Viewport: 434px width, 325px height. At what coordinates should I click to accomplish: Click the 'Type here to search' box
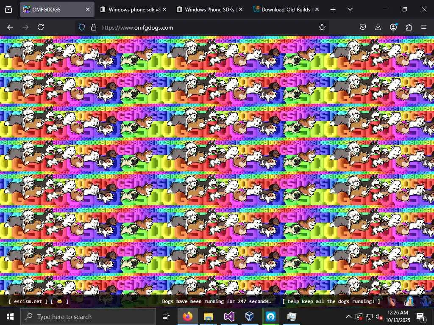(88, 317)
